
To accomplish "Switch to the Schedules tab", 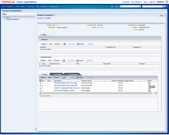I will (57, 74).
